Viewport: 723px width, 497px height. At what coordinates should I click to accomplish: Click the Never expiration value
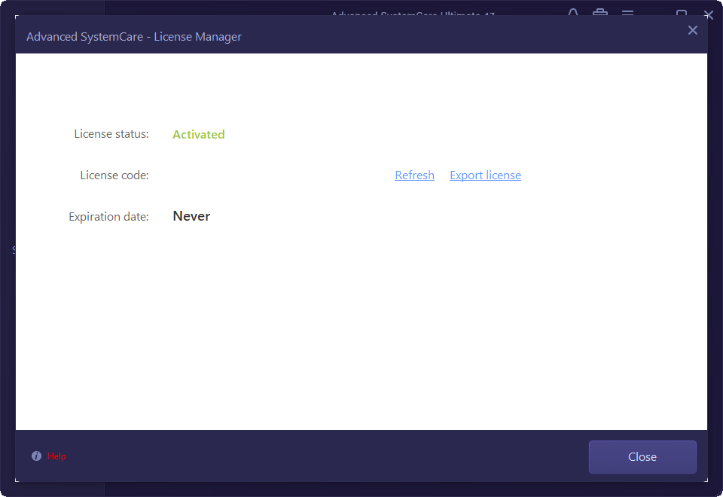tap(191, 216)
